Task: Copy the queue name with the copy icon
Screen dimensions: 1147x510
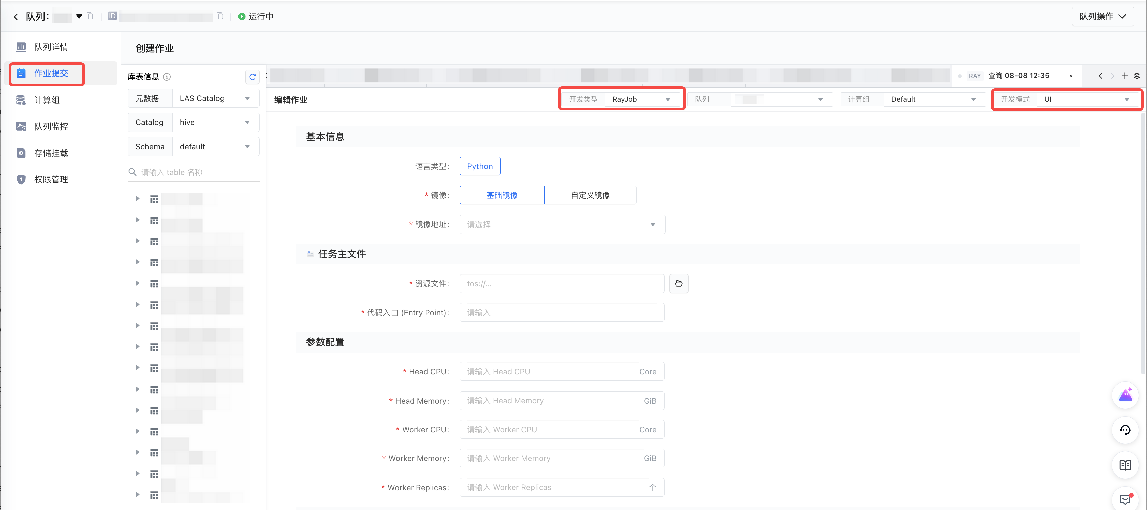Action: [x=90, y=16]
